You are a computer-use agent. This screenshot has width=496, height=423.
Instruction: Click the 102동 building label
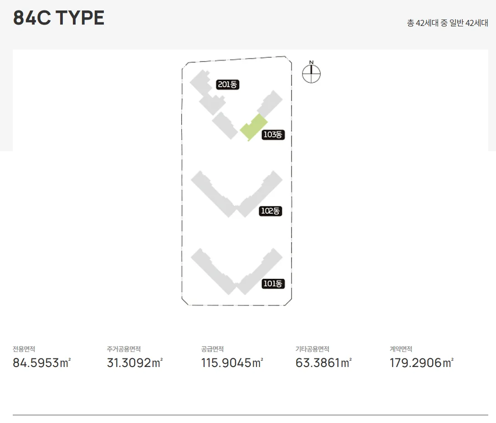tap(271, 211)
